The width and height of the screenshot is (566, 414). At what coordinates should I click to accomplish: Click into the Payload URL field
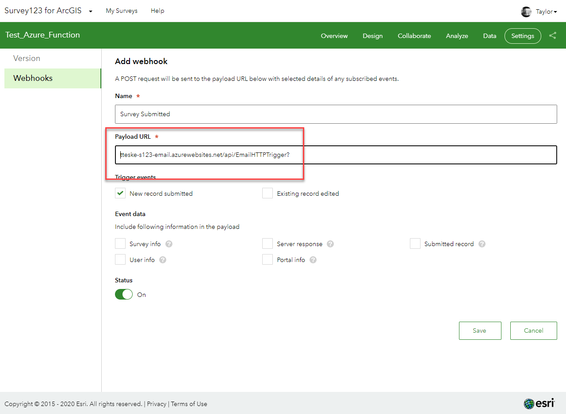[x=335, y=155]
